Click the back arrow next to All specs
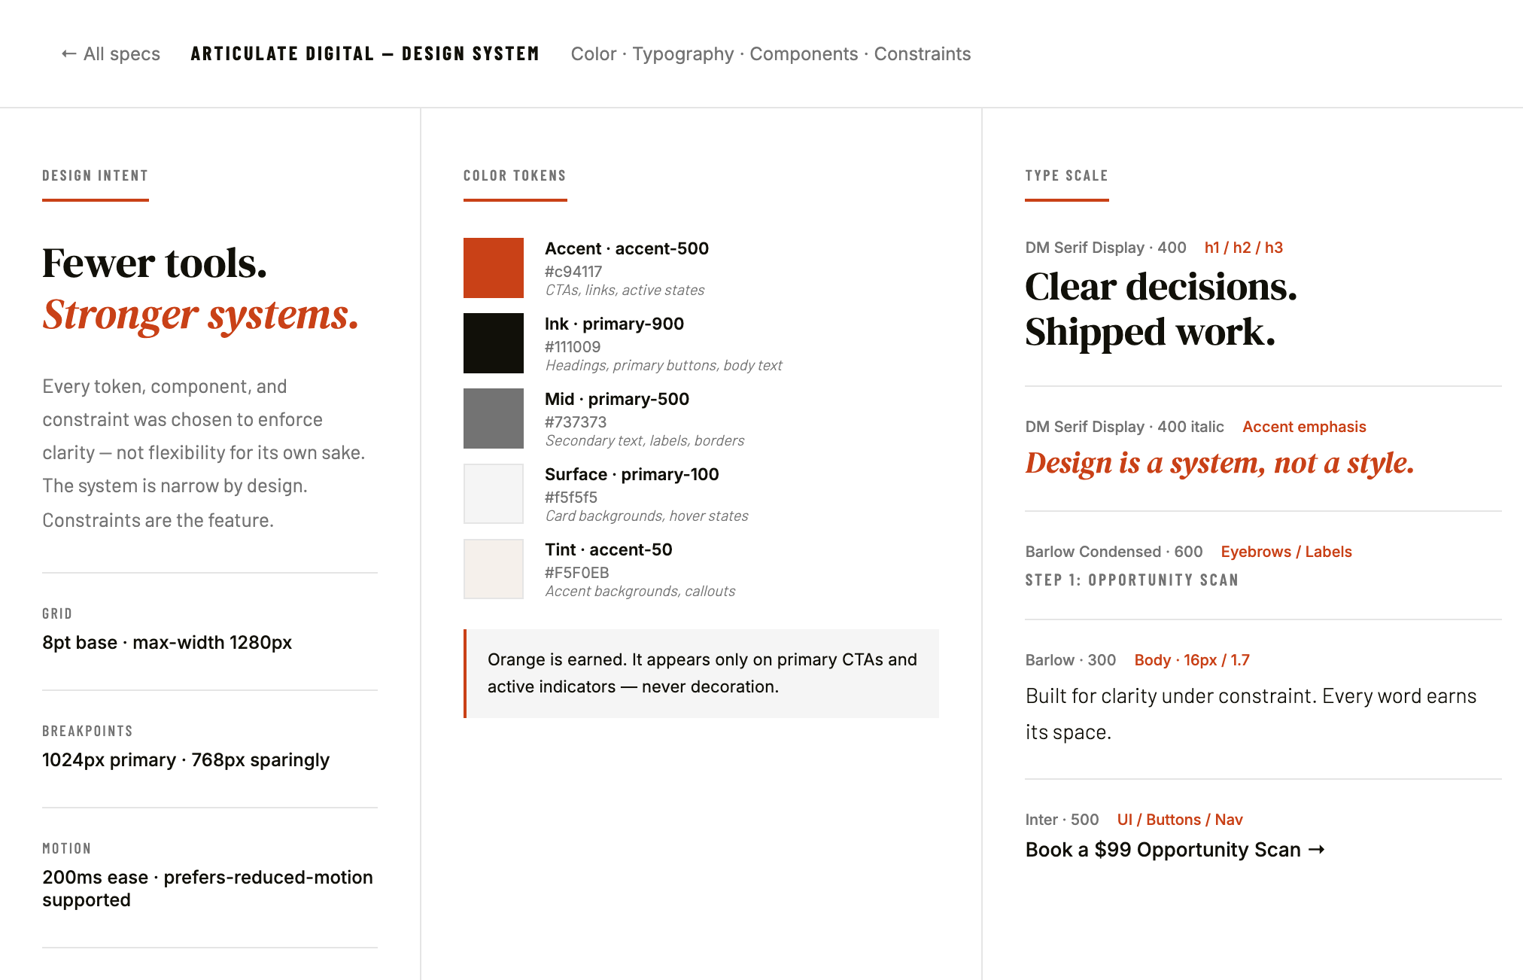1523x980 pixels. pos(68,54)
